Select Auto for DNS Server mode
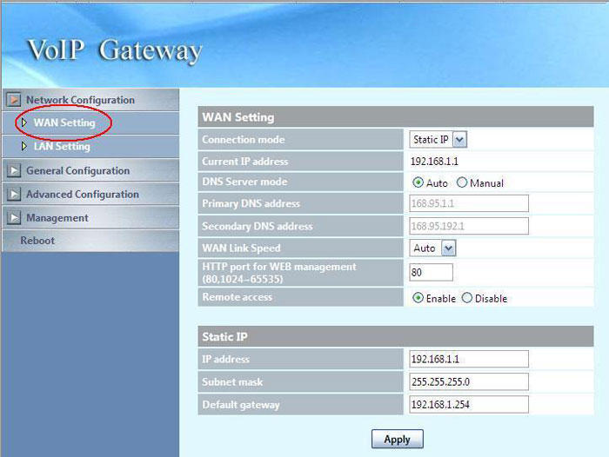 point(418,183)
